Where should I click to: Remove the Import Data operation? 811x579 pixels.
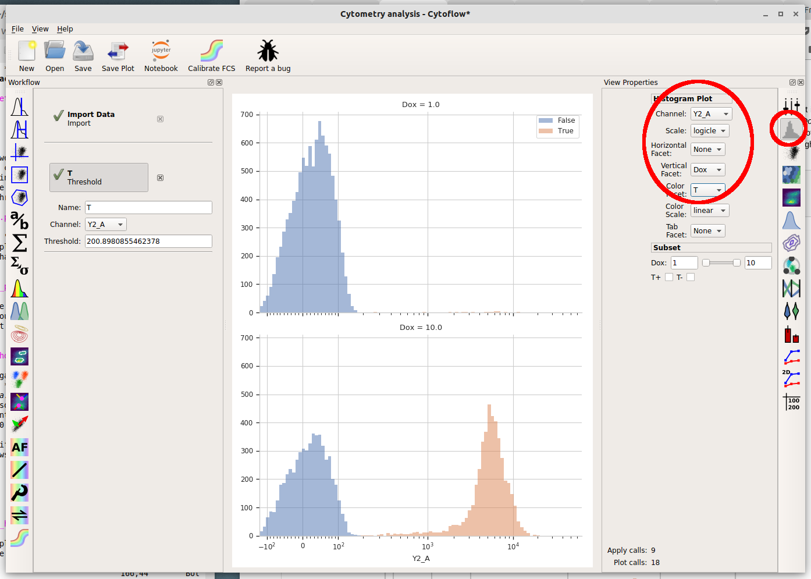click(x=160, y=119)
